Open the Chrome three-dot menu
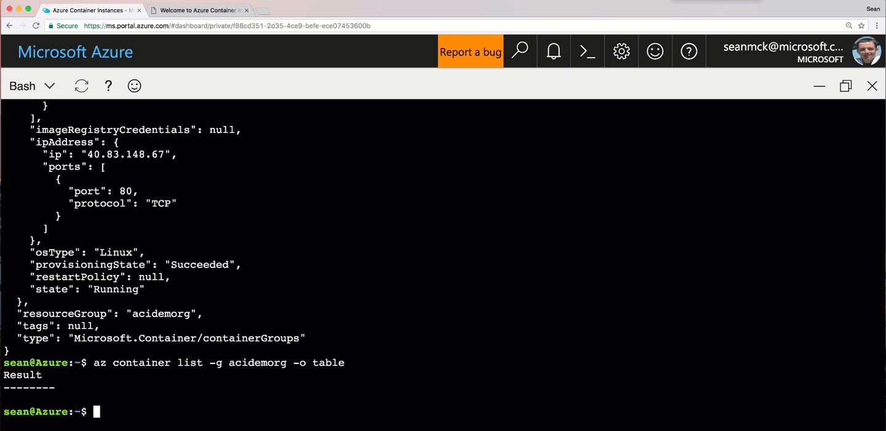Viewport: 886px width, 431px height. pos(877,26)
